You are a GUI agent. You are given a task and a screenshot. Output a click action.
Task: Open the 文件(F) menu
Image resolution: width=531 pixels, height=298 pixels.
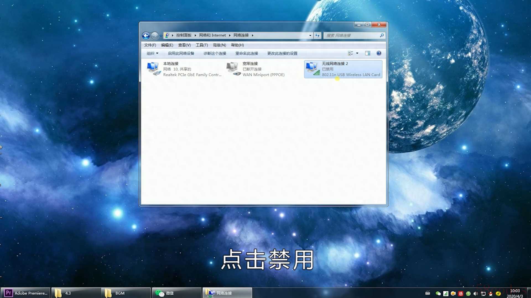[150, 45]
